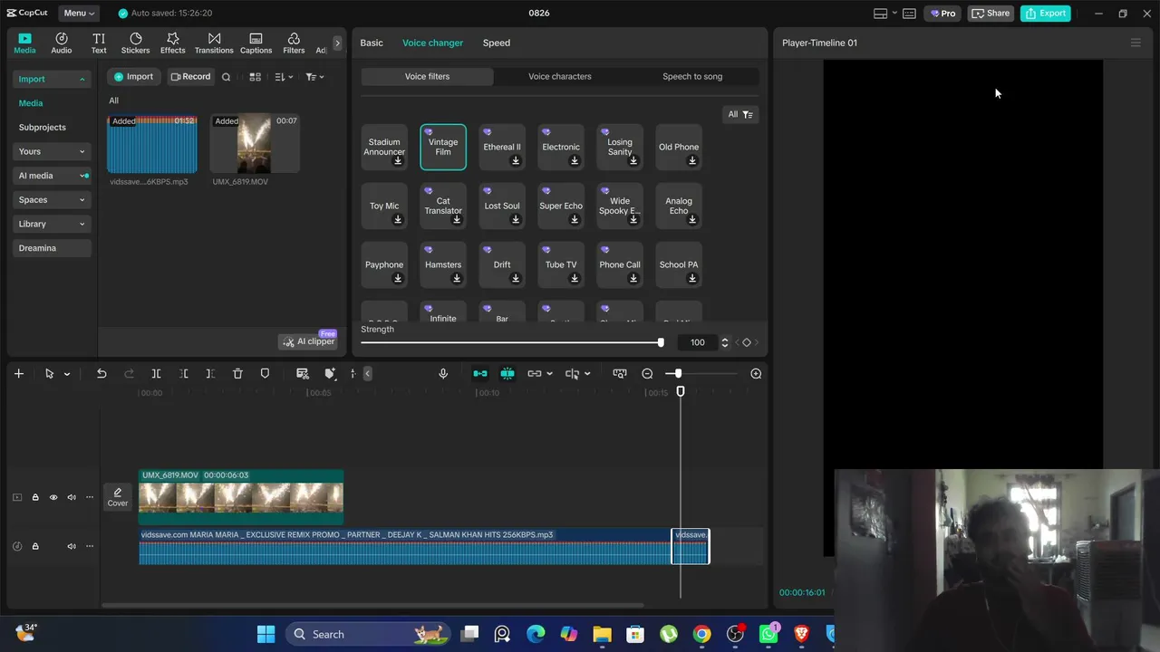This screenshot has height=652, width=1160.
Task: Click the microphone record voiceover icon
Action: pyautogui.click(x=443, y=373)
